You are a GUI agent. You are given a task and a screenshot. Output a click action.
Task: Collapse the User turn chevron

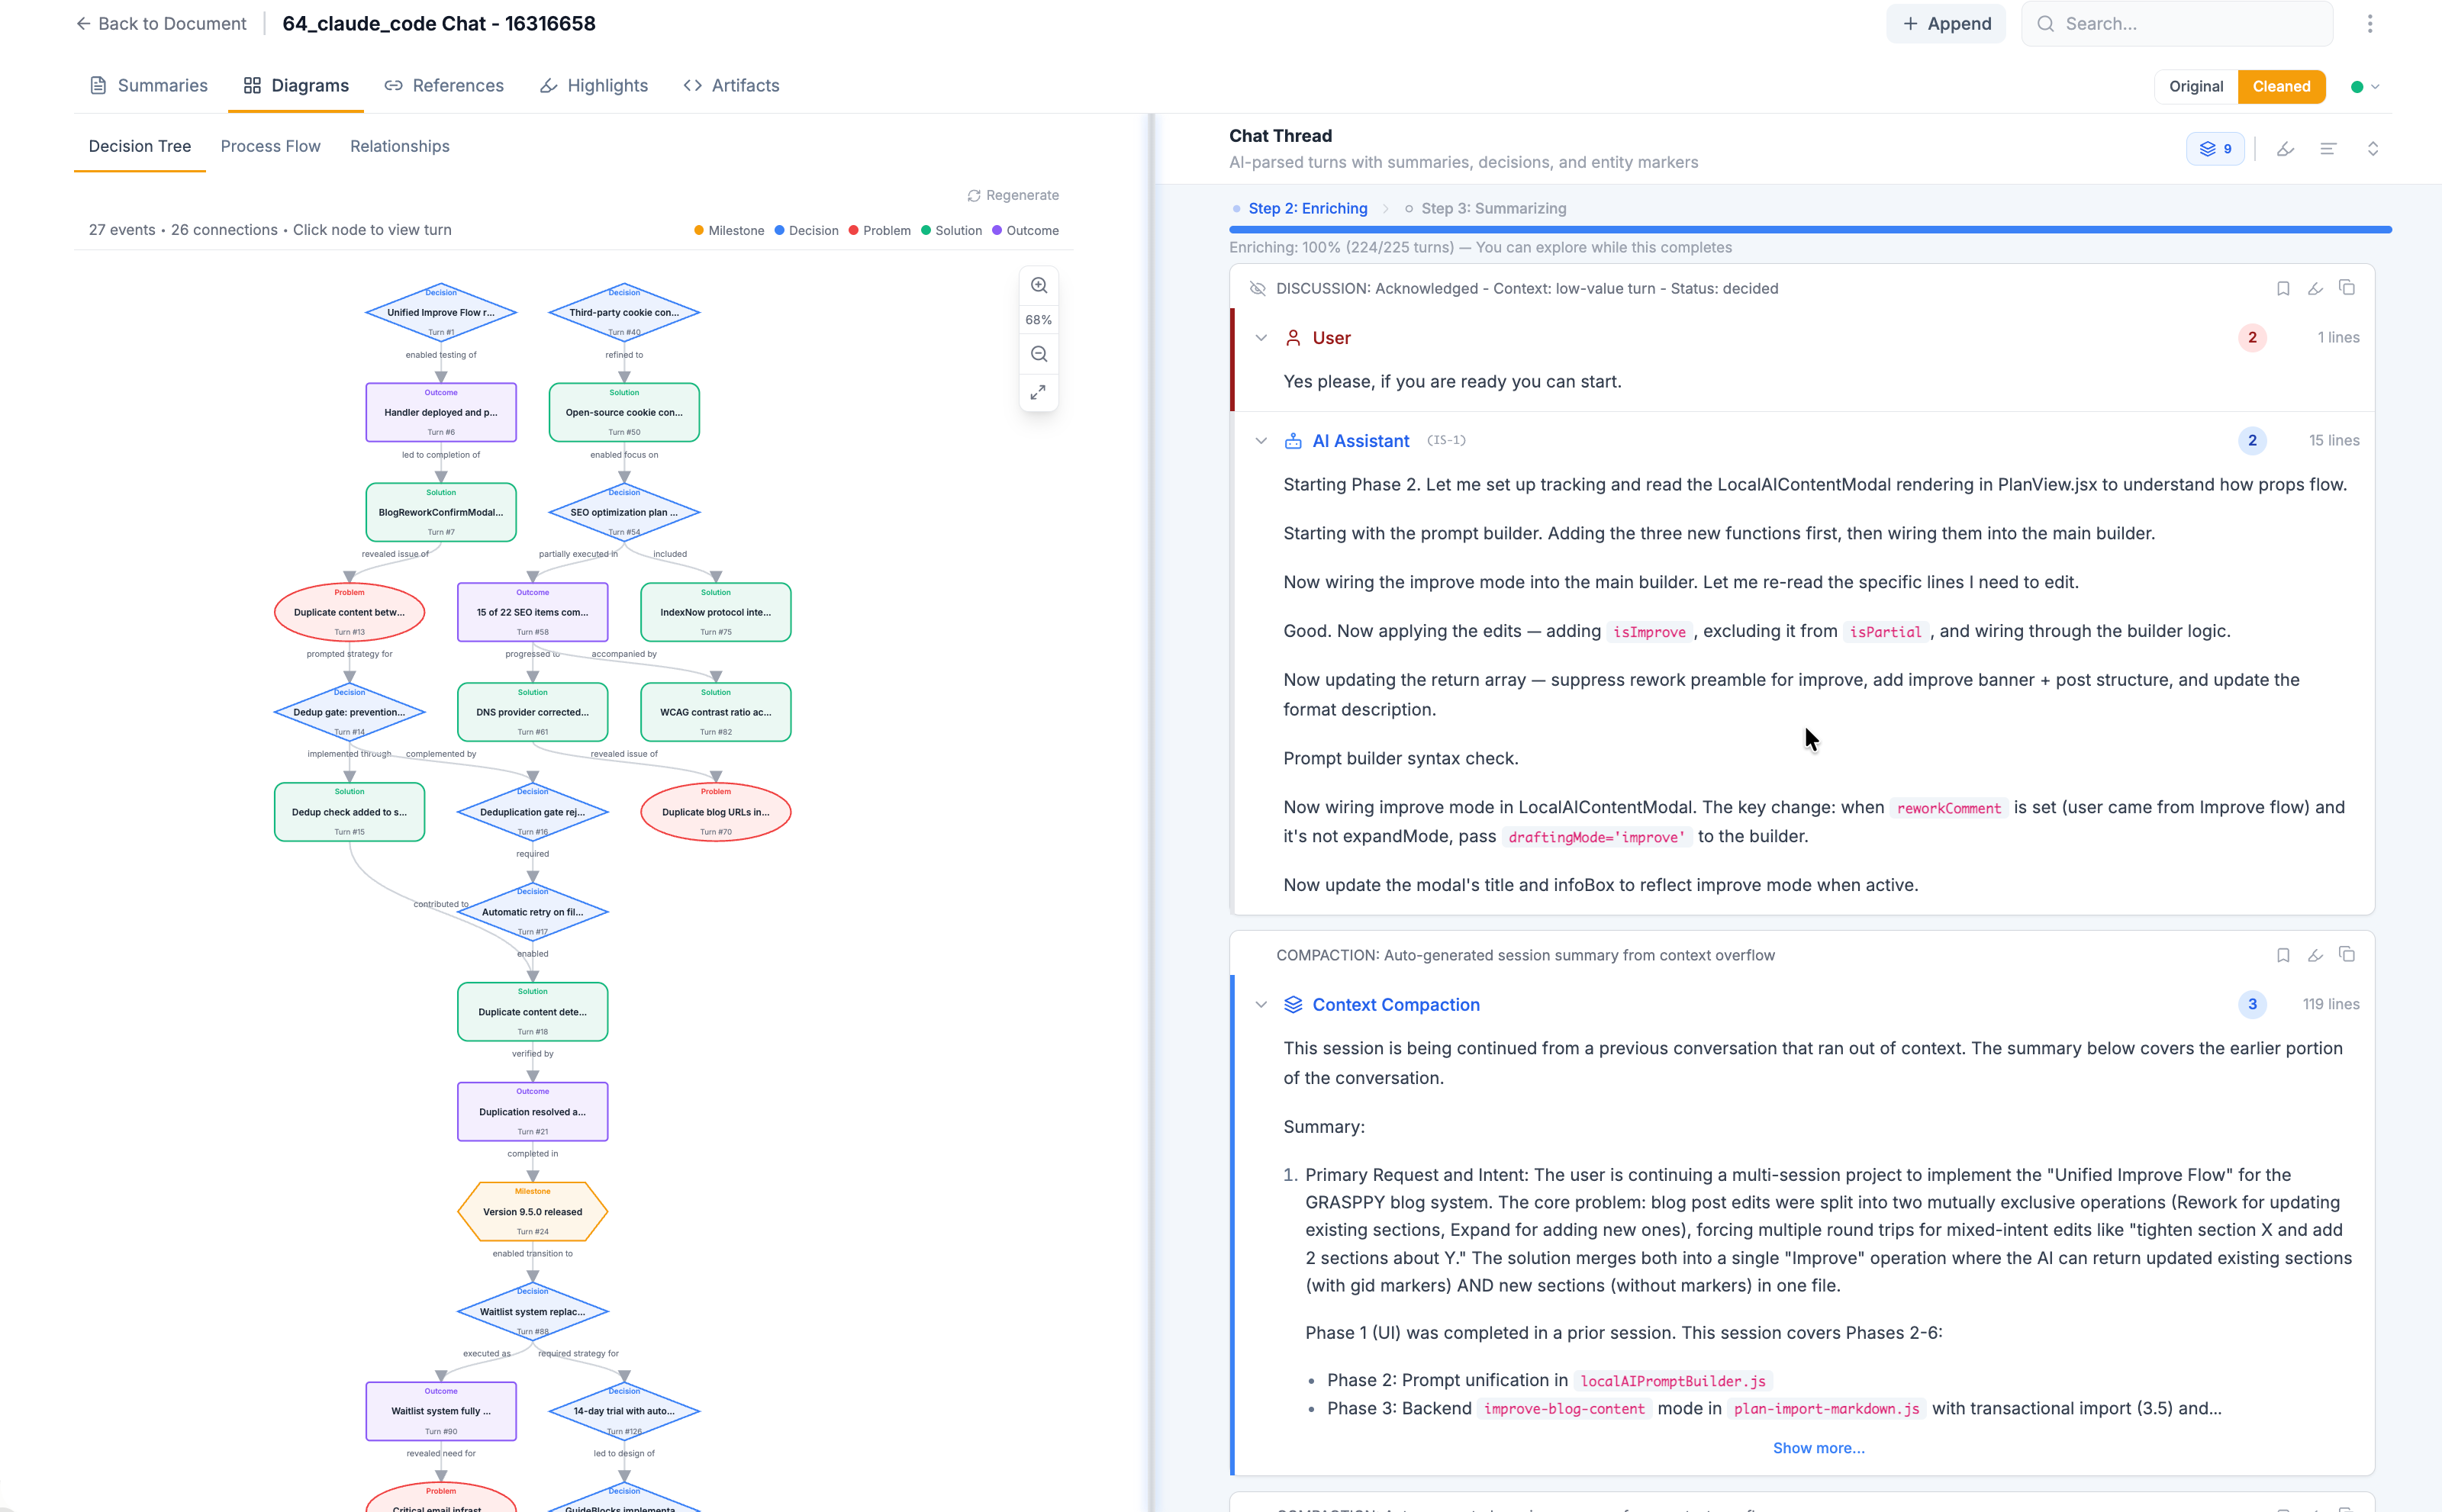tap(1261, 338)
